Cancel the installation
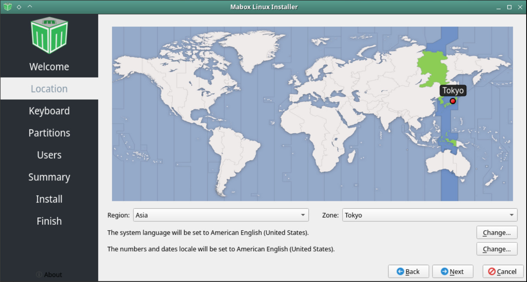 pyautogui.click(x=503, y=271)
